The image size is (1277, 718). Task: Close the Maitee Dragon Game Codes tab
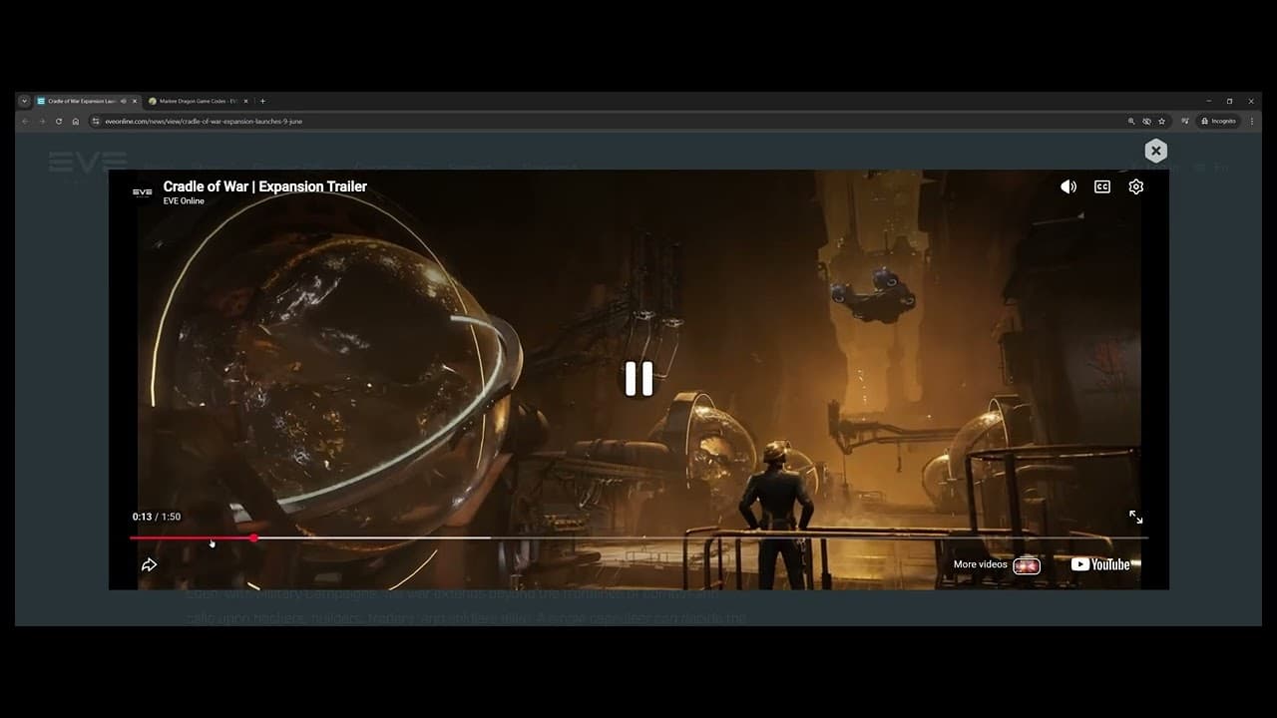pyautogui.click(x=245, y=101)
